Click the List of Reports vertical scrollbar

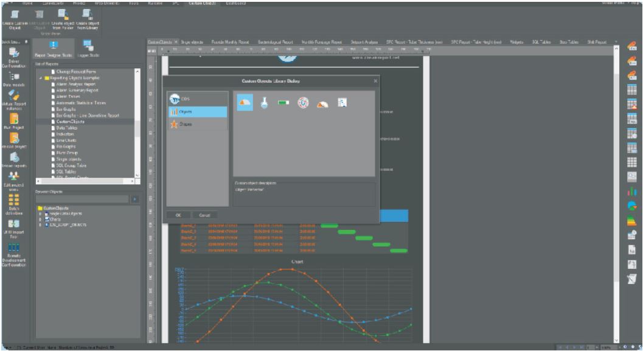coord(136,122)
